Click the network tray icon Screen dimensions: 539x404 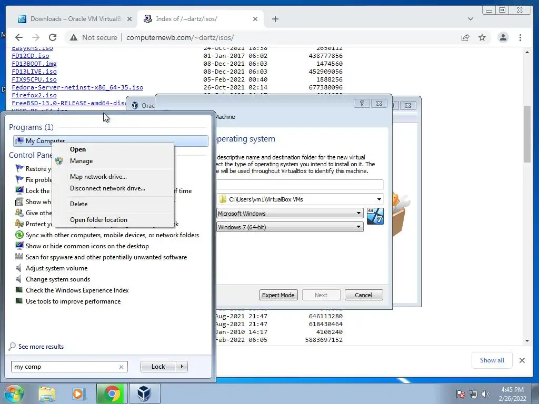point(473,394)
